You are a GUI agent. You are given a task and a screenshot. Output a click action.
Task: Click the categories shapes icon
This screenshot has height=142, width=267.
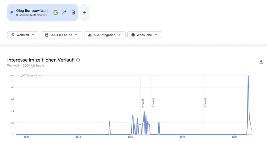click(90, 35)
